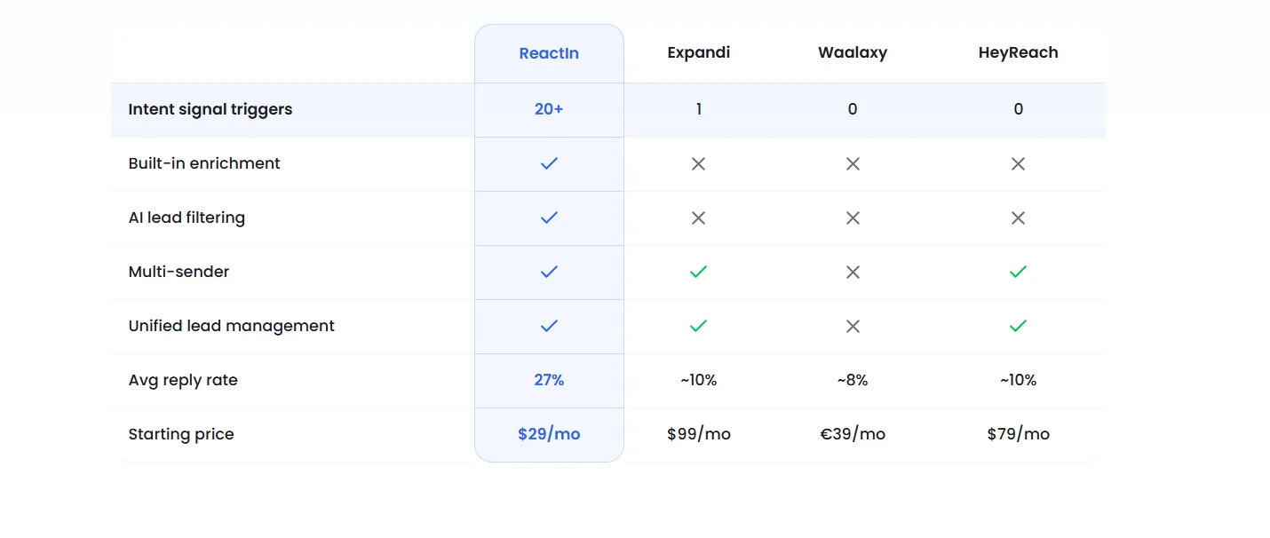Viewport: 1270px width, 538px height.
Task: Click the Expandi AI lead filtering cross
Action: (x=698, y=218)
